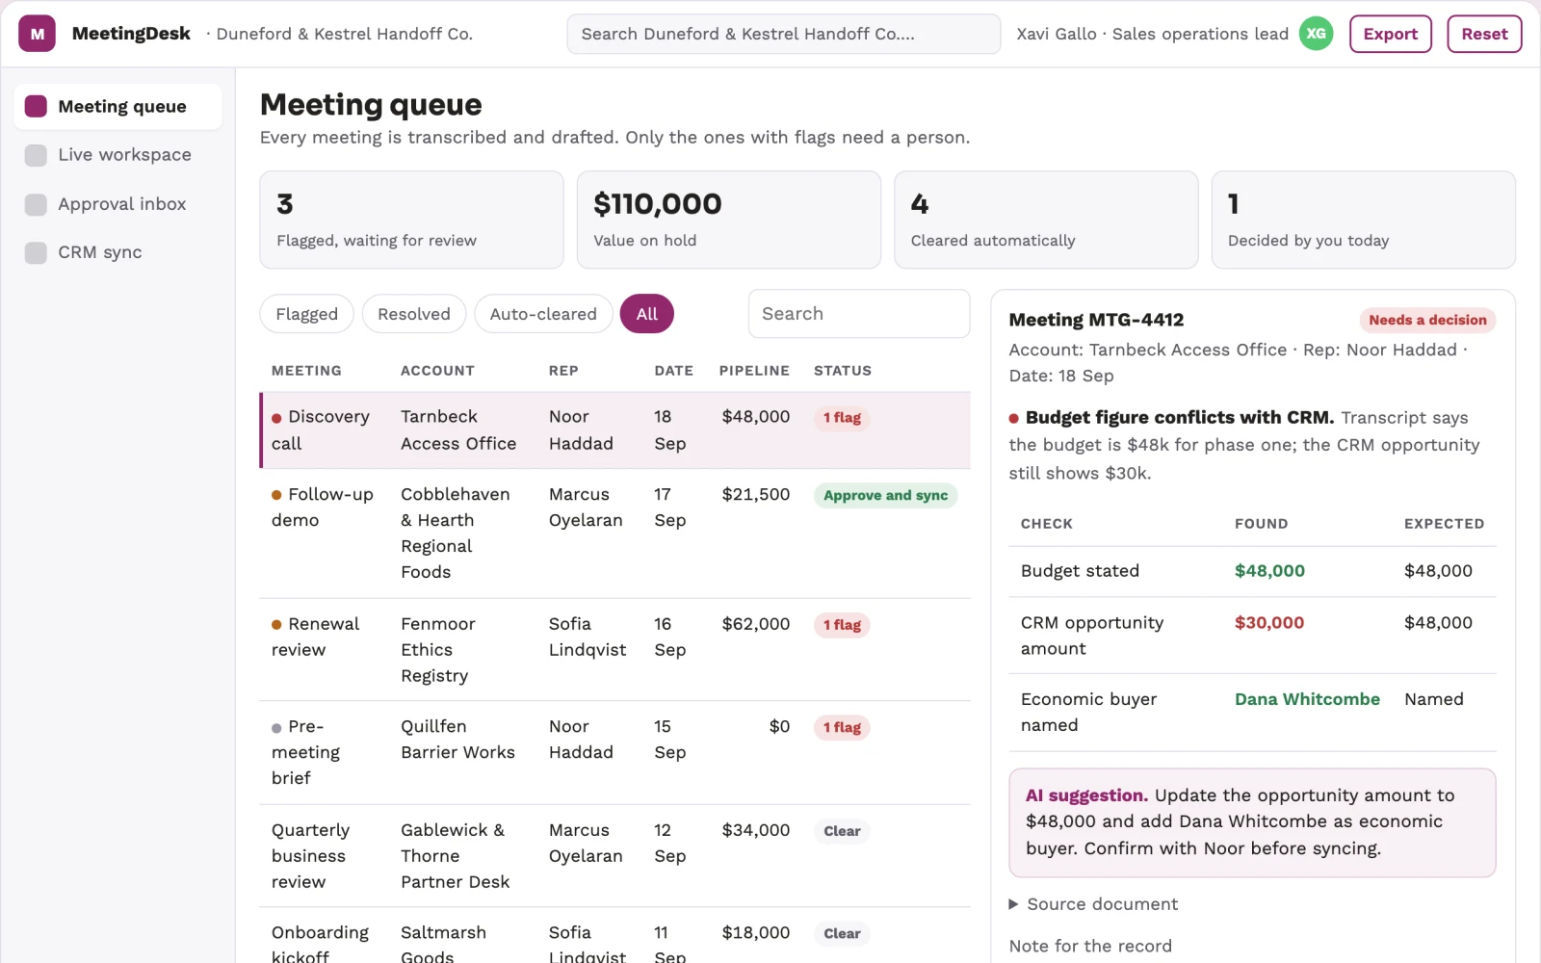Click the 1 flag badge for Quillfen
The height and width of the screenshot is (963, 1541).
pos(842,728)
